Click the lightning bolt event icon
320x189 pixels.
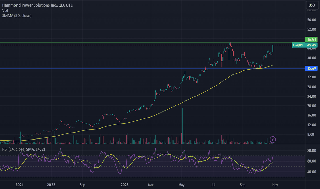[x=273, y=140]
